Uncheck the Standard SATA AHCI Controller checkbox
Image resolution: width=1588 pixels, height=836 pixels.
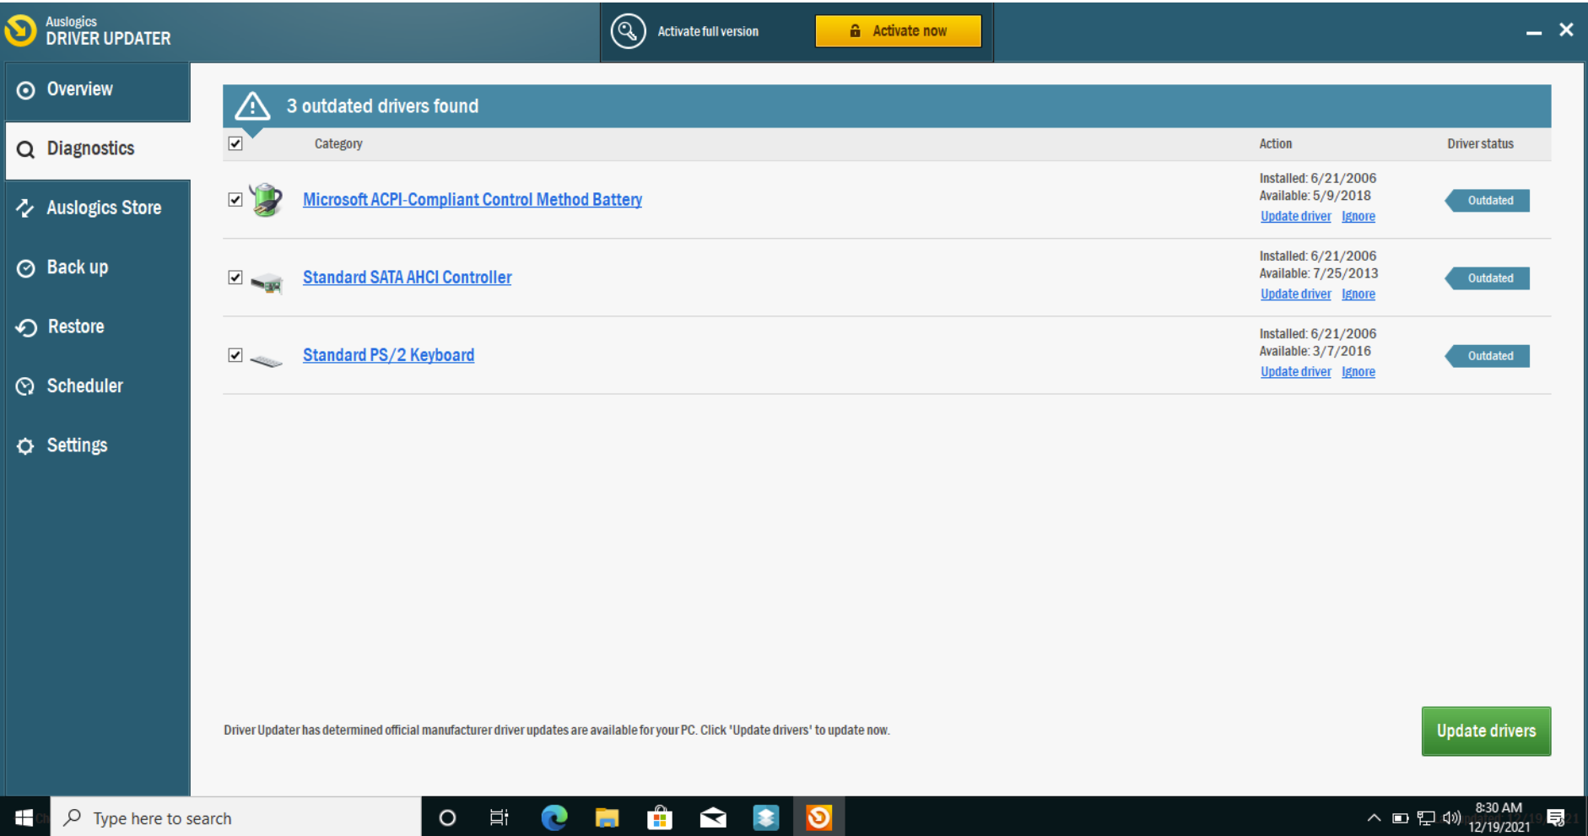tap(235, 278)
